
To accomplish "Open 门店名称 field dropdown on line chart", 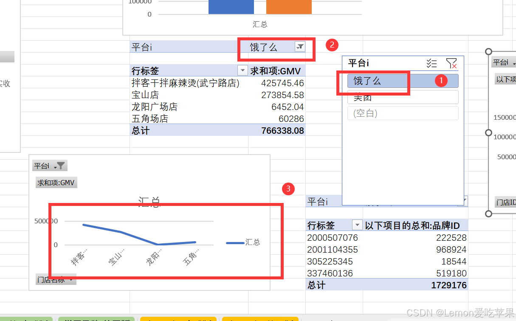I will (x=56, y=279).
